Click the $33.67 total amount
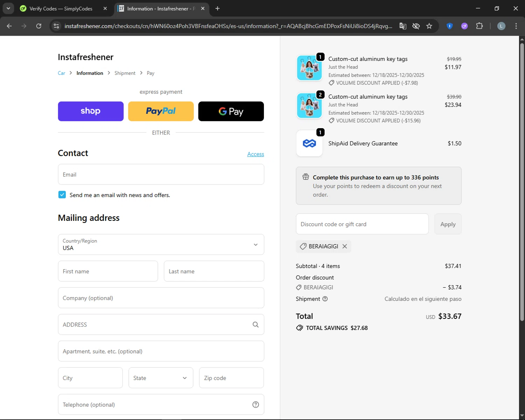Viewport: 525px width, 420px height. coord(450,316)
